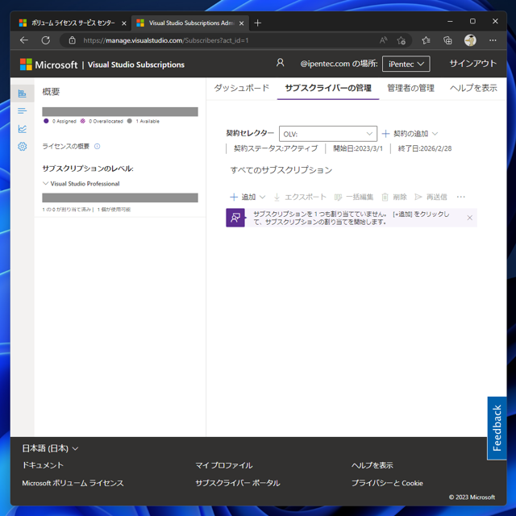Viewport: 516px width, 516px height.
Task: Click the Visual Studio Professional usage bar
Action: click(120, 198)
